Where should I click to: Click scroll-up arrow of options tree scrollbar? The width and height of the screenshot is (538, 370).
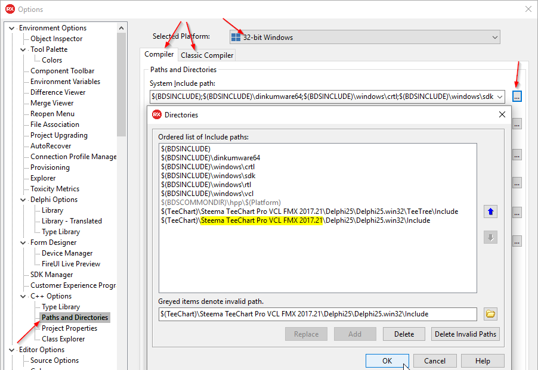(x=121, y=28)
